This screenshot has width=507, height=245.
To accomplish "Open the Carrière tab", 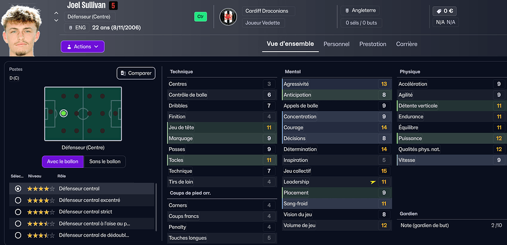I will [407, 44].
